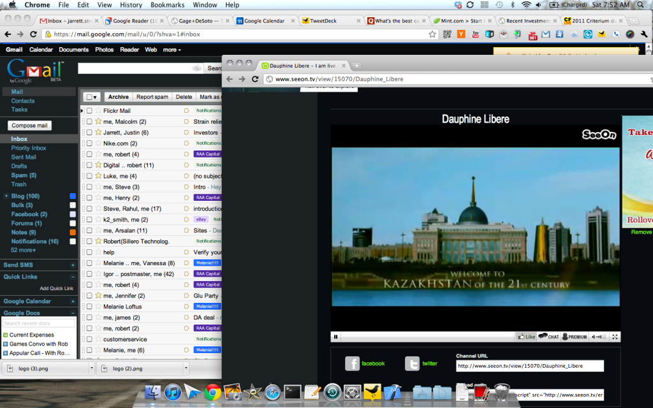The width and height of the screenshot is (653, 408).
Task: Click the Blog label blue color swatch
Action: (x=73, y=196)
